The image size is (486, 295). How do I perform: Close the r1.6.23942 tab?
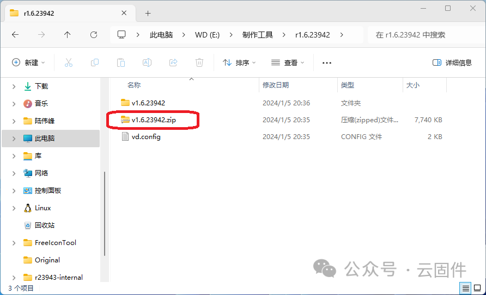pyautogui.click(x=124, y=13)
